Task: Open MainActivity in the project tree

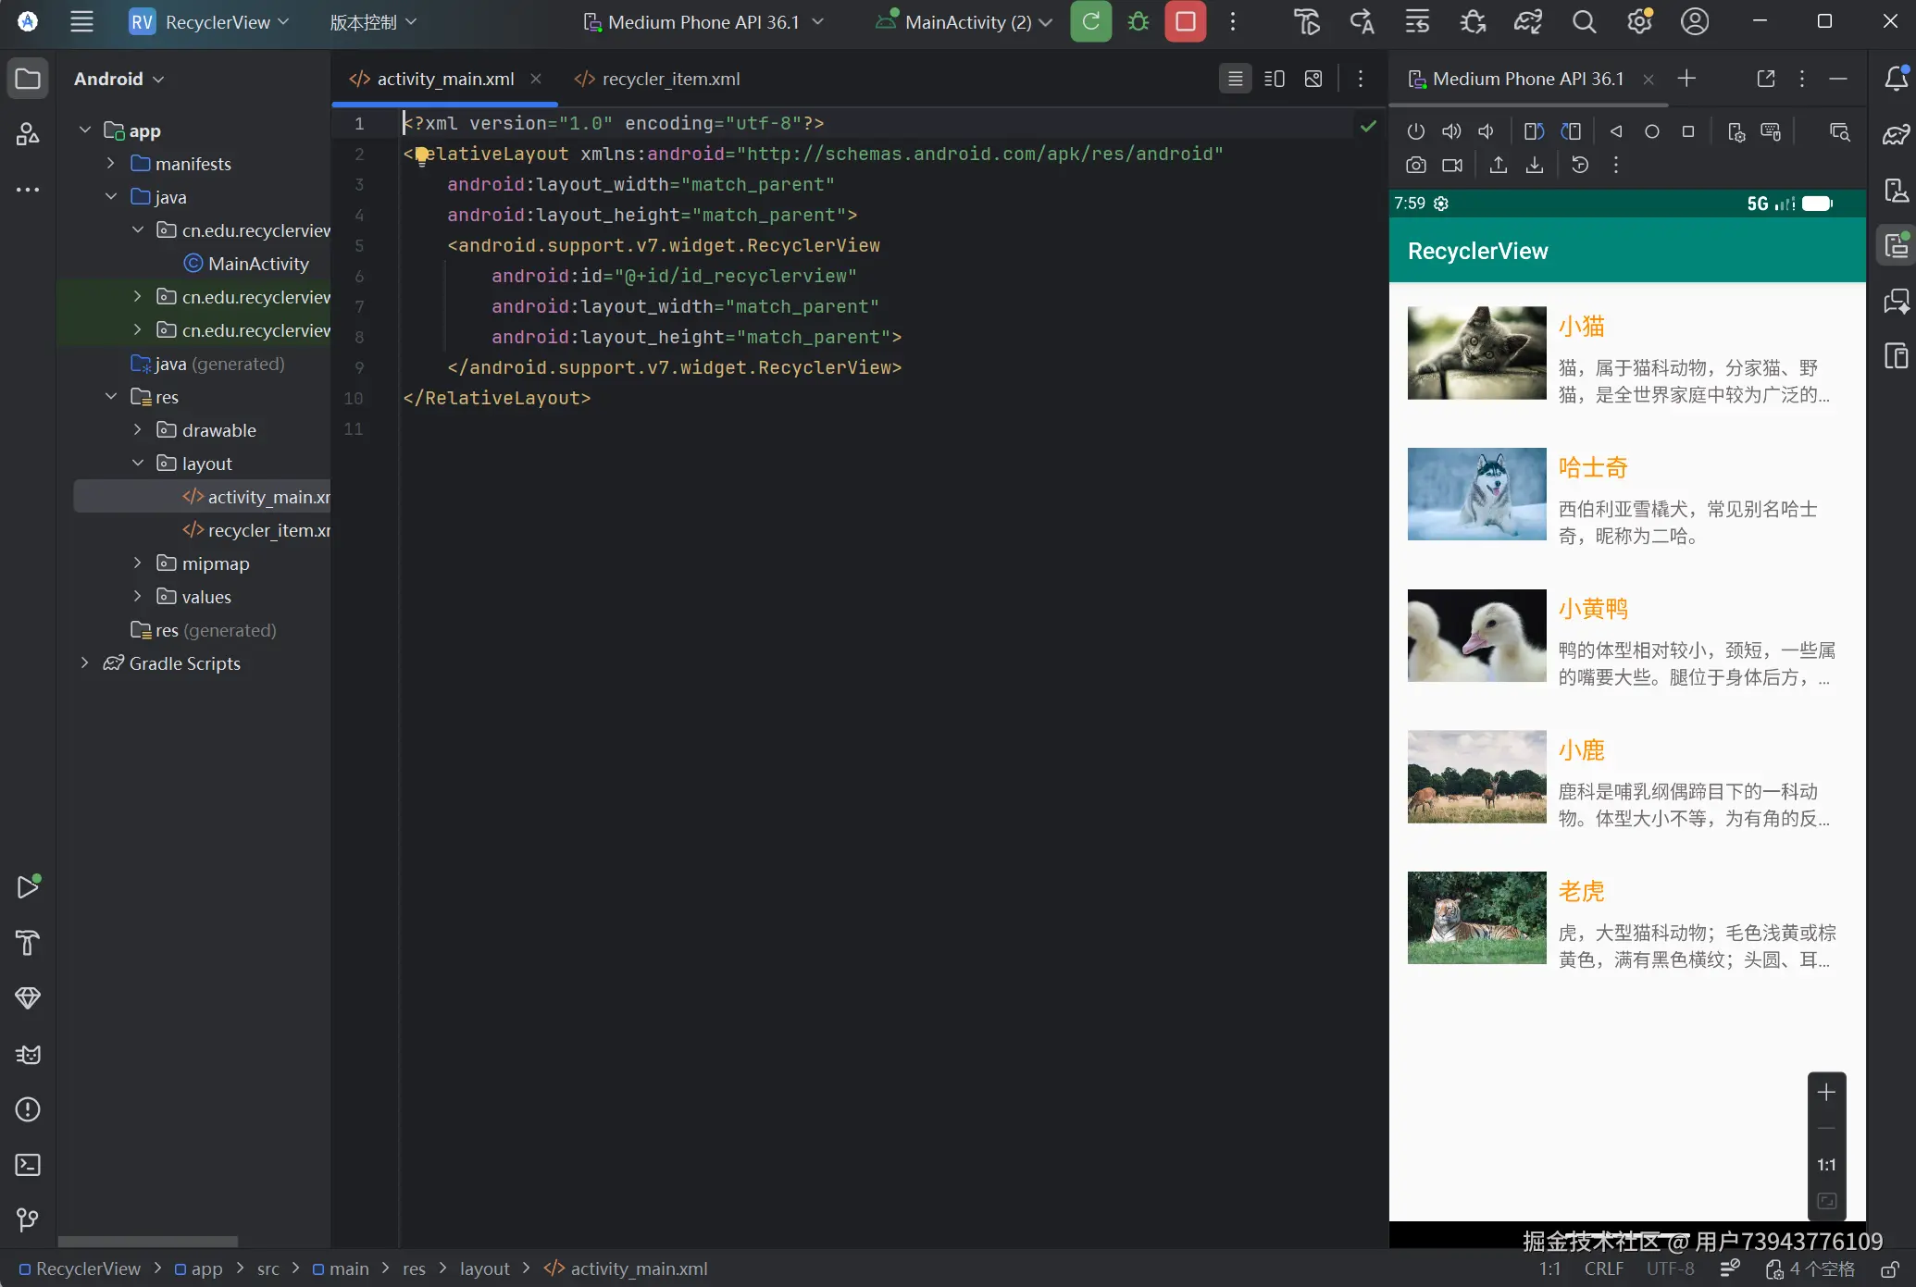Action: (x=258, y=264)
